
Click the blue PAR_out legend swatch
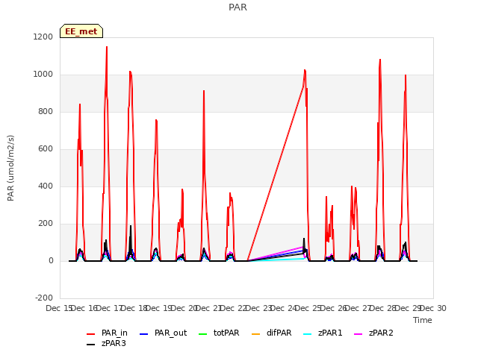click(143, 334)
